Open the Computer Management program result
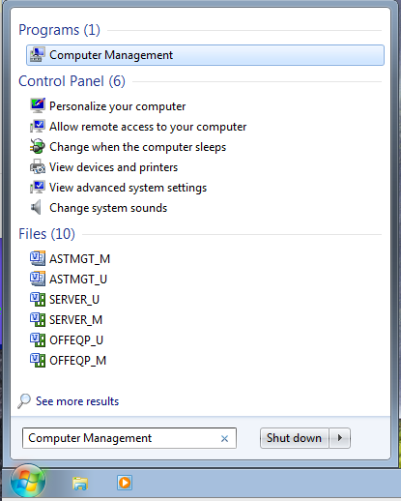 tap(205, 55)
